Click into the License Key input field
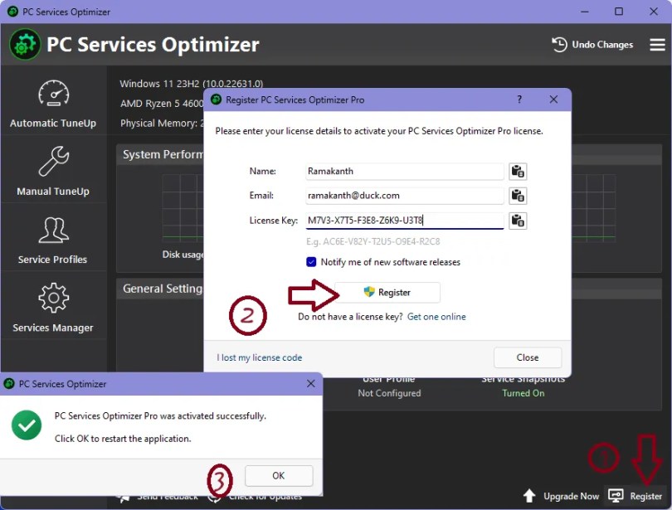672x510 pixels. coord(405,221)
